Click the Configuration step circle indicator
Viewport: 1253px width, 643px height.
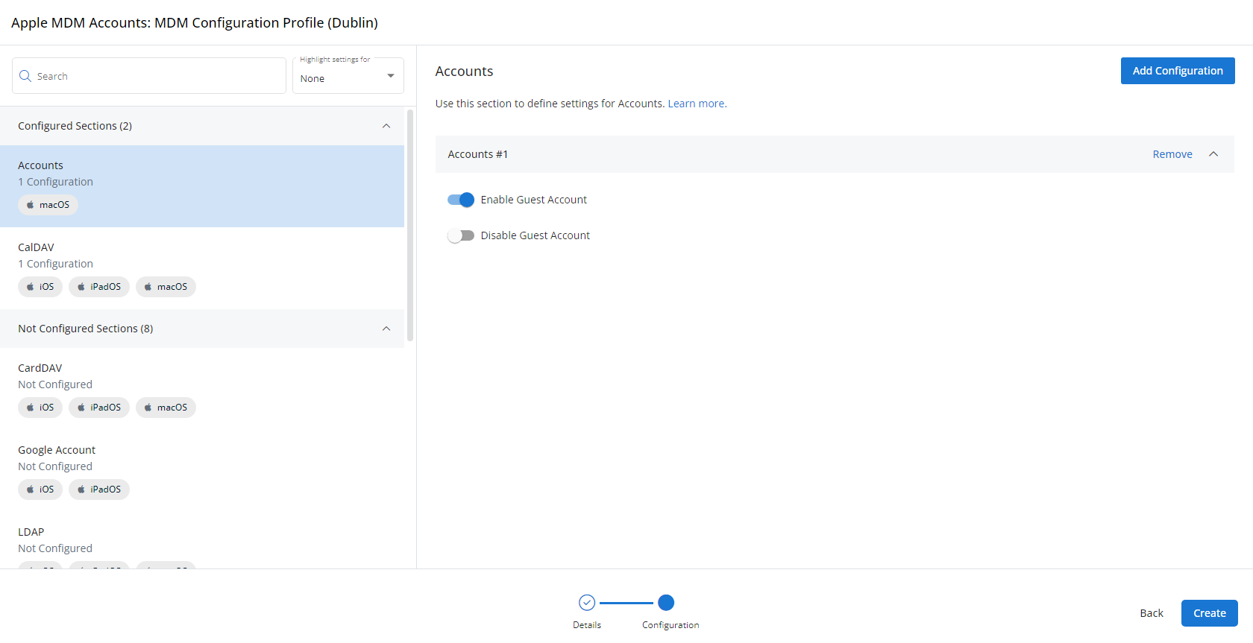pos(666,602)
